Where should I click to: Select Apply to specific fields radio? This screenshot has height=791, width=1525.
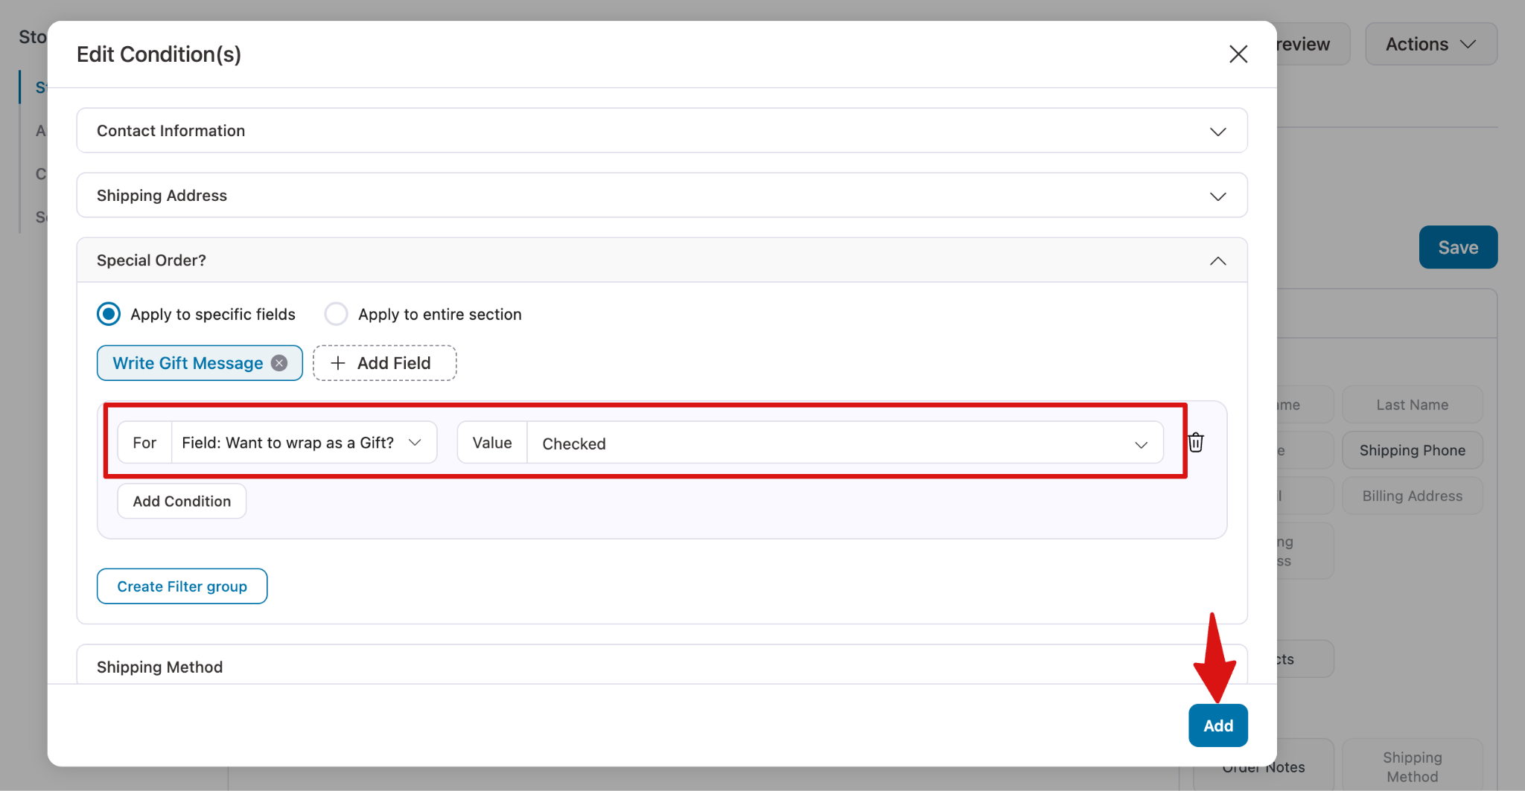pyautogui.click(x=109, y=314)
